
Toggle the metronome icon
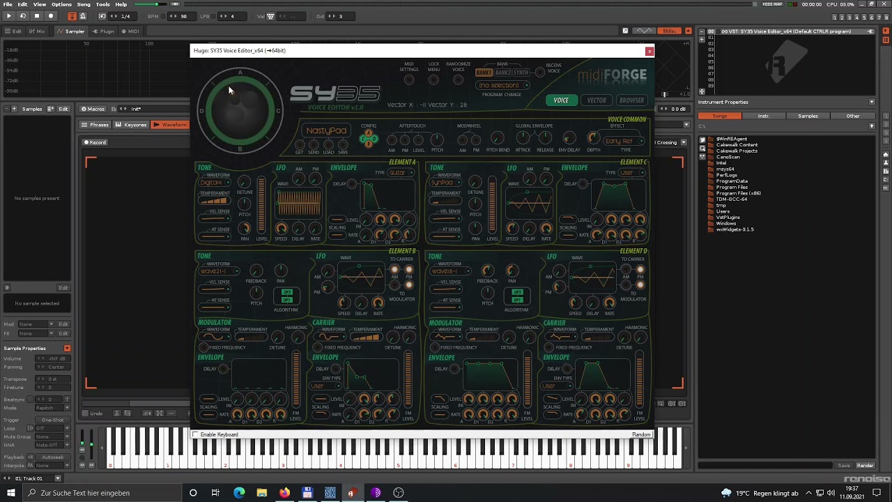(x=83, y=16)
